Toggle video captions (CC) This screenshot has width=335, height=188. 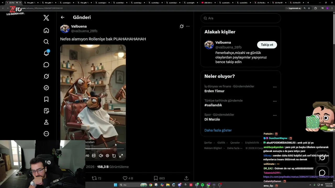(x=94, y=156)
